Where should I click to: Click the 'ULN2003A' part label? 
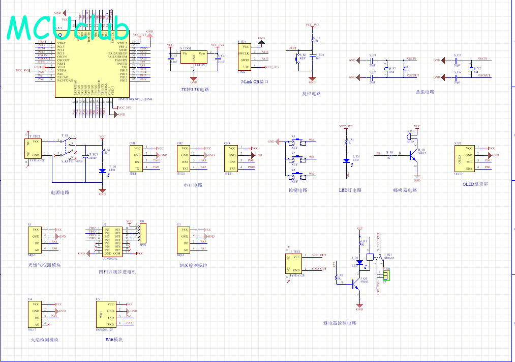pyautogui.click(x=109, y=259)
